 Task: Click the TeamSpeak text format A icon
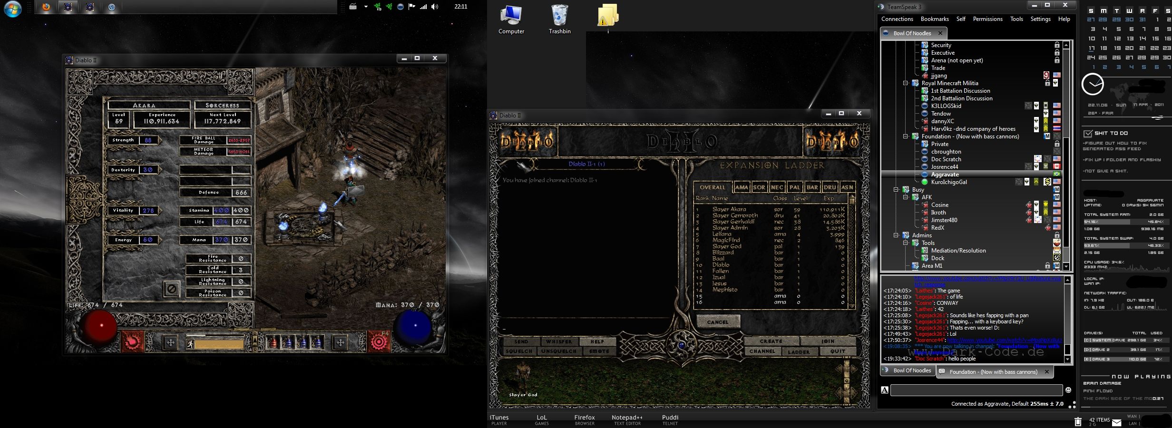click(885, 390)
